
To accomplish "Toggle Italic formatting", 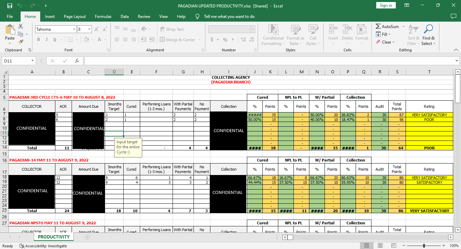I will coord(47,40).
